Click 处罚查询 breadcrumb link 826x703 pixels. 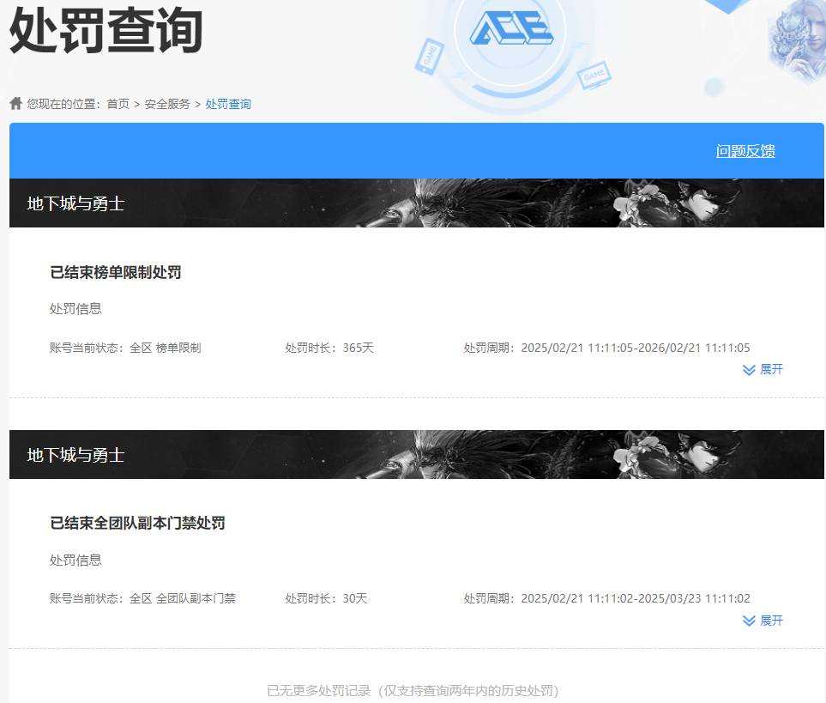(x=228, y=104)
